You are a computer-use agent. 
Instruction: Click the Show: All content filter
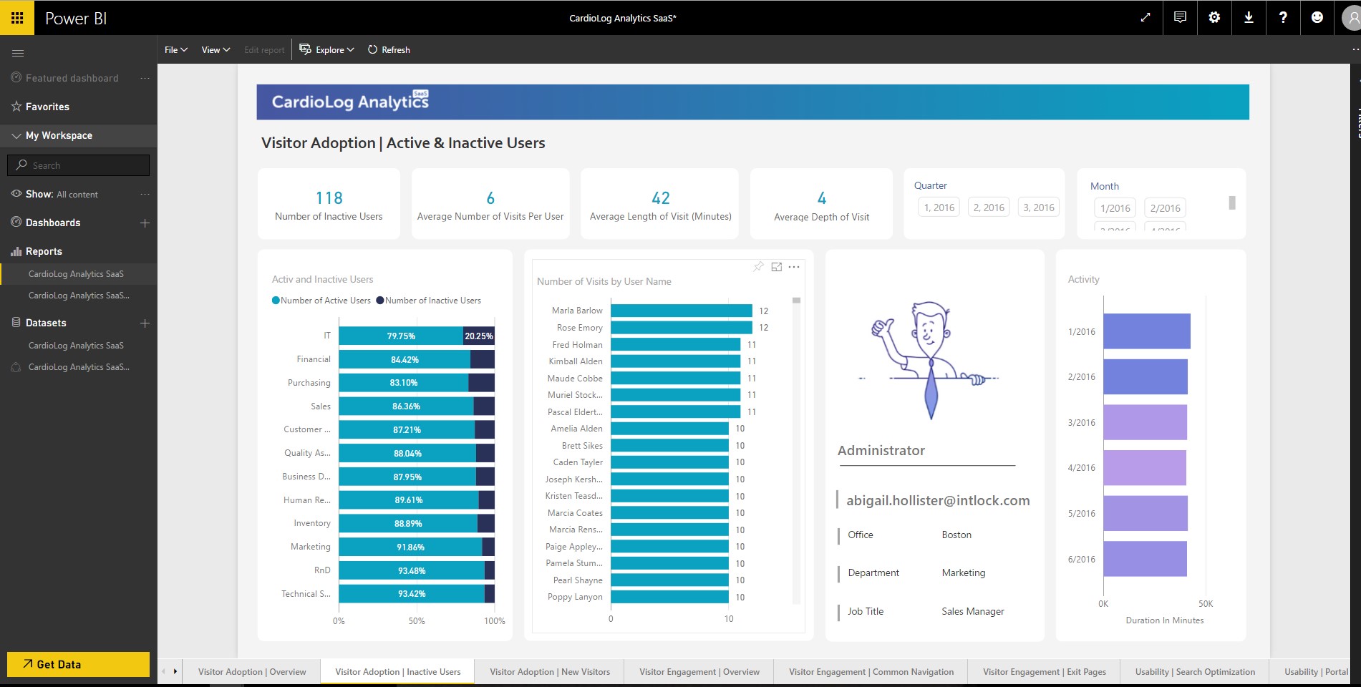point(62,194)
